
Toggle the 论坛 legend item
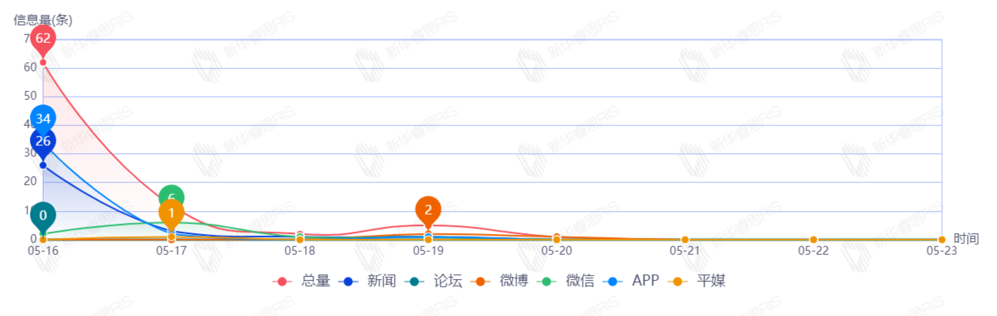(x=434, y=281)
